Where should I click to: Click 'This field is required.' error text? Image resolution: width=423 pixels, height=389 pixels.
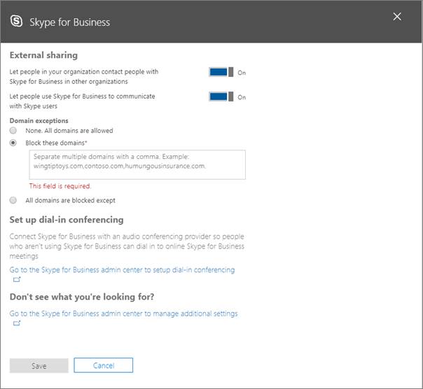(x=60, y=186)
